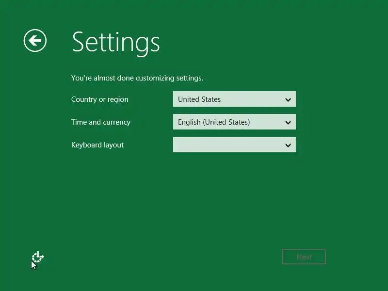Click the chevron in the Time and currency box
This screenshot has height=291, width=388.
288,122
